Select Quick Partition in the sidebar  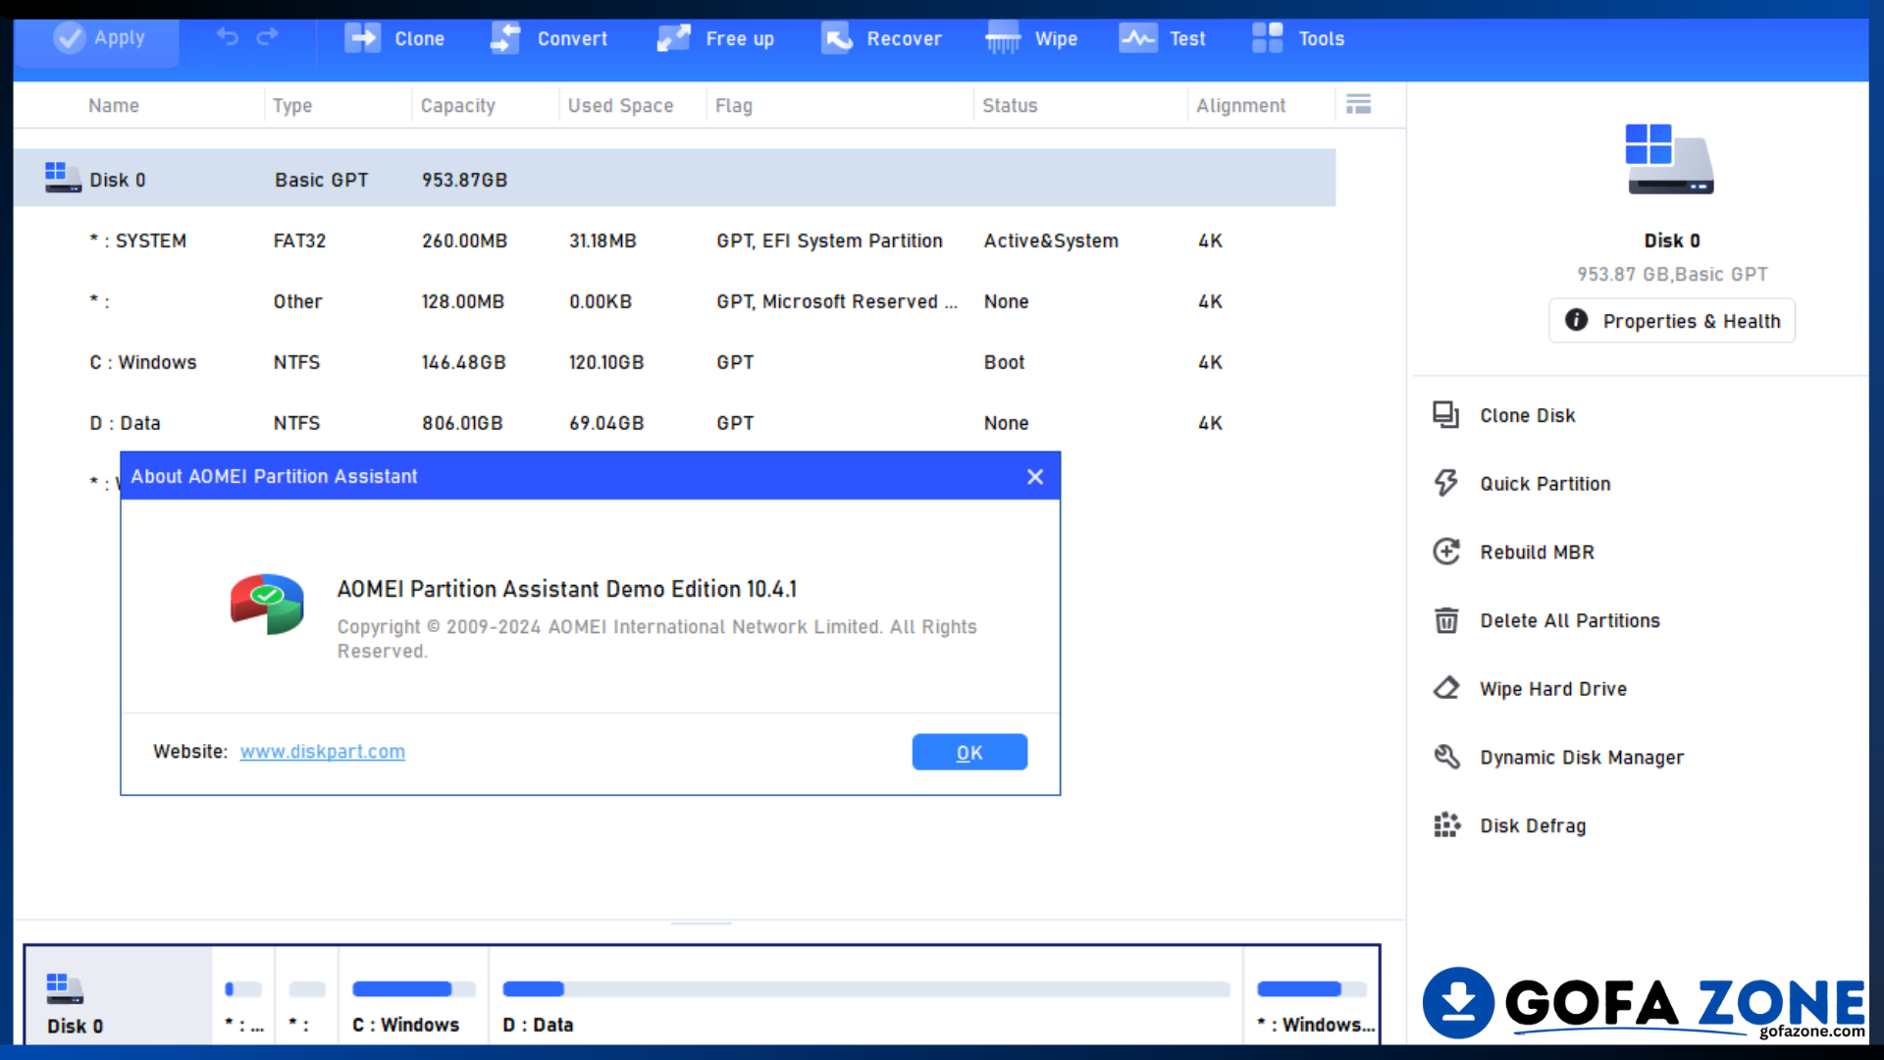tap(1545, 483)
